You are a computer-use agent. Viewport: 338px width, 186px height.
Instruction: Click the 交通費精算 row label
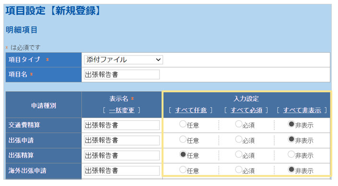(24, 125)
